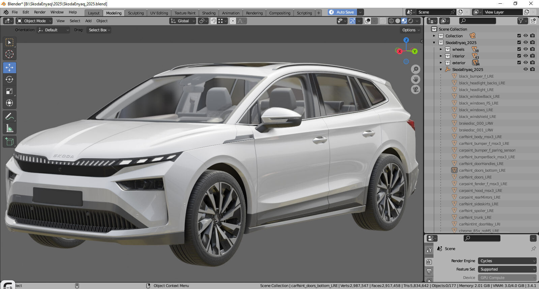Click the zoom viewport gizmo icon
Viewport: 539px width, 289px height.
tap(416, 69)
